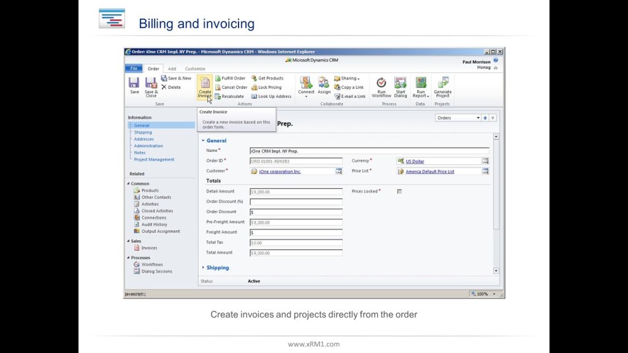This screenshot has width=628, height=353.
Task: Click E-mail a Link
Action: coord(350,96)
